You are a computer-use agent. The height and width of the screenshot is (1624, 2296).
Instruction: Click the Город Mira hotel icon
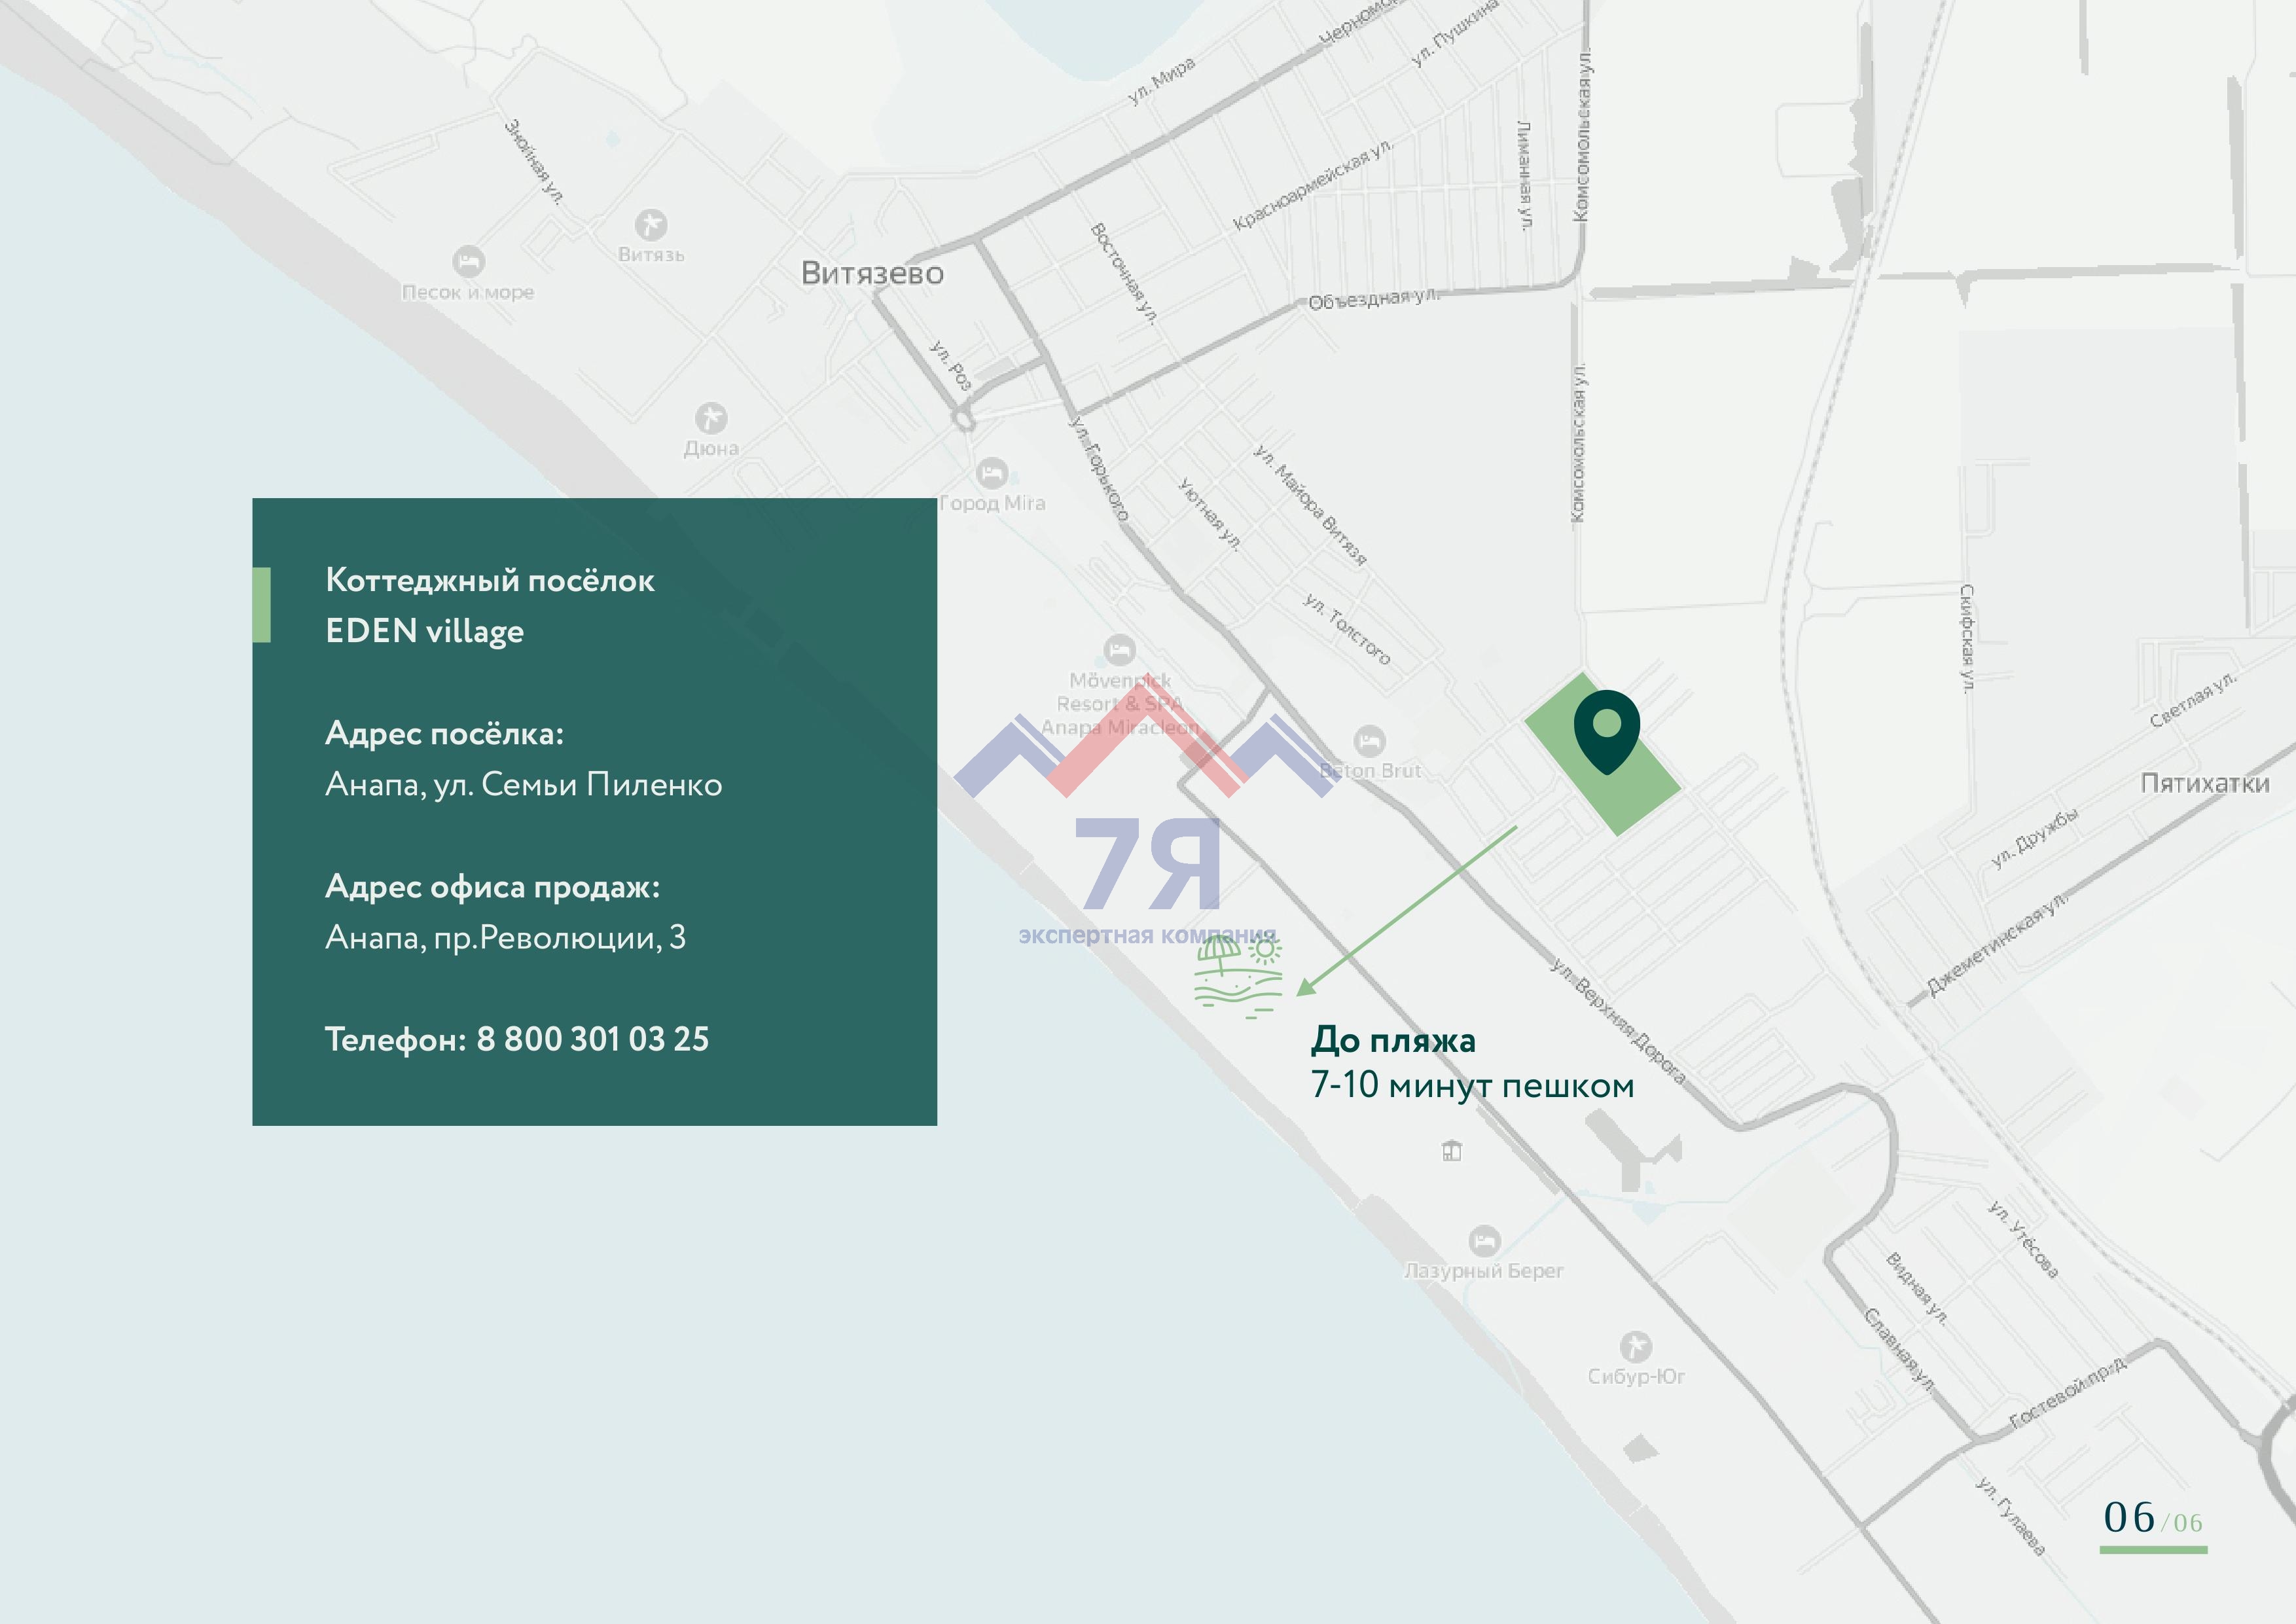click(991, 473)
